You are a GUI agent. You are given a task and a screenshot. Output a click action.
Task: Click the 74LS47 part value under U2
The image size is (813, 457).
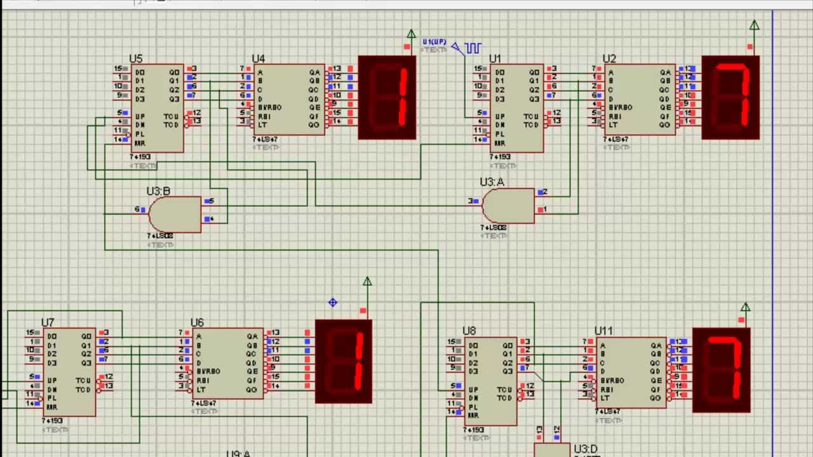[616, 139]
